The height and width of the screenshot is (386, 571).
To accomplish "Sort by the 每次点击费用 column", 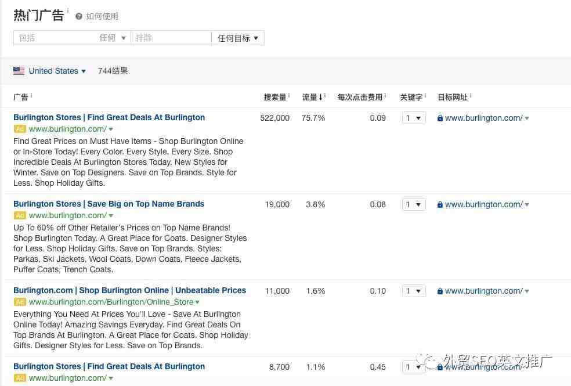I will (360, 98).
